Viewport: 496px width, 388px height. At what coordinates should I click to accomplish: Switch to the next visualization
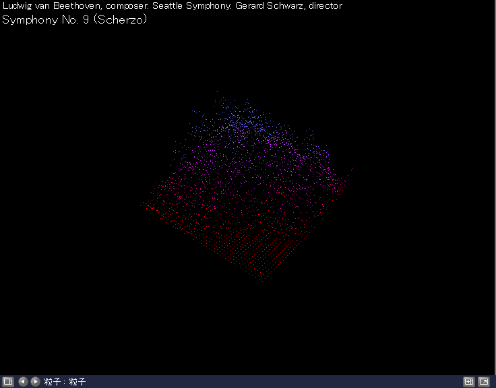pyautogui.click(x=36, y=382)
